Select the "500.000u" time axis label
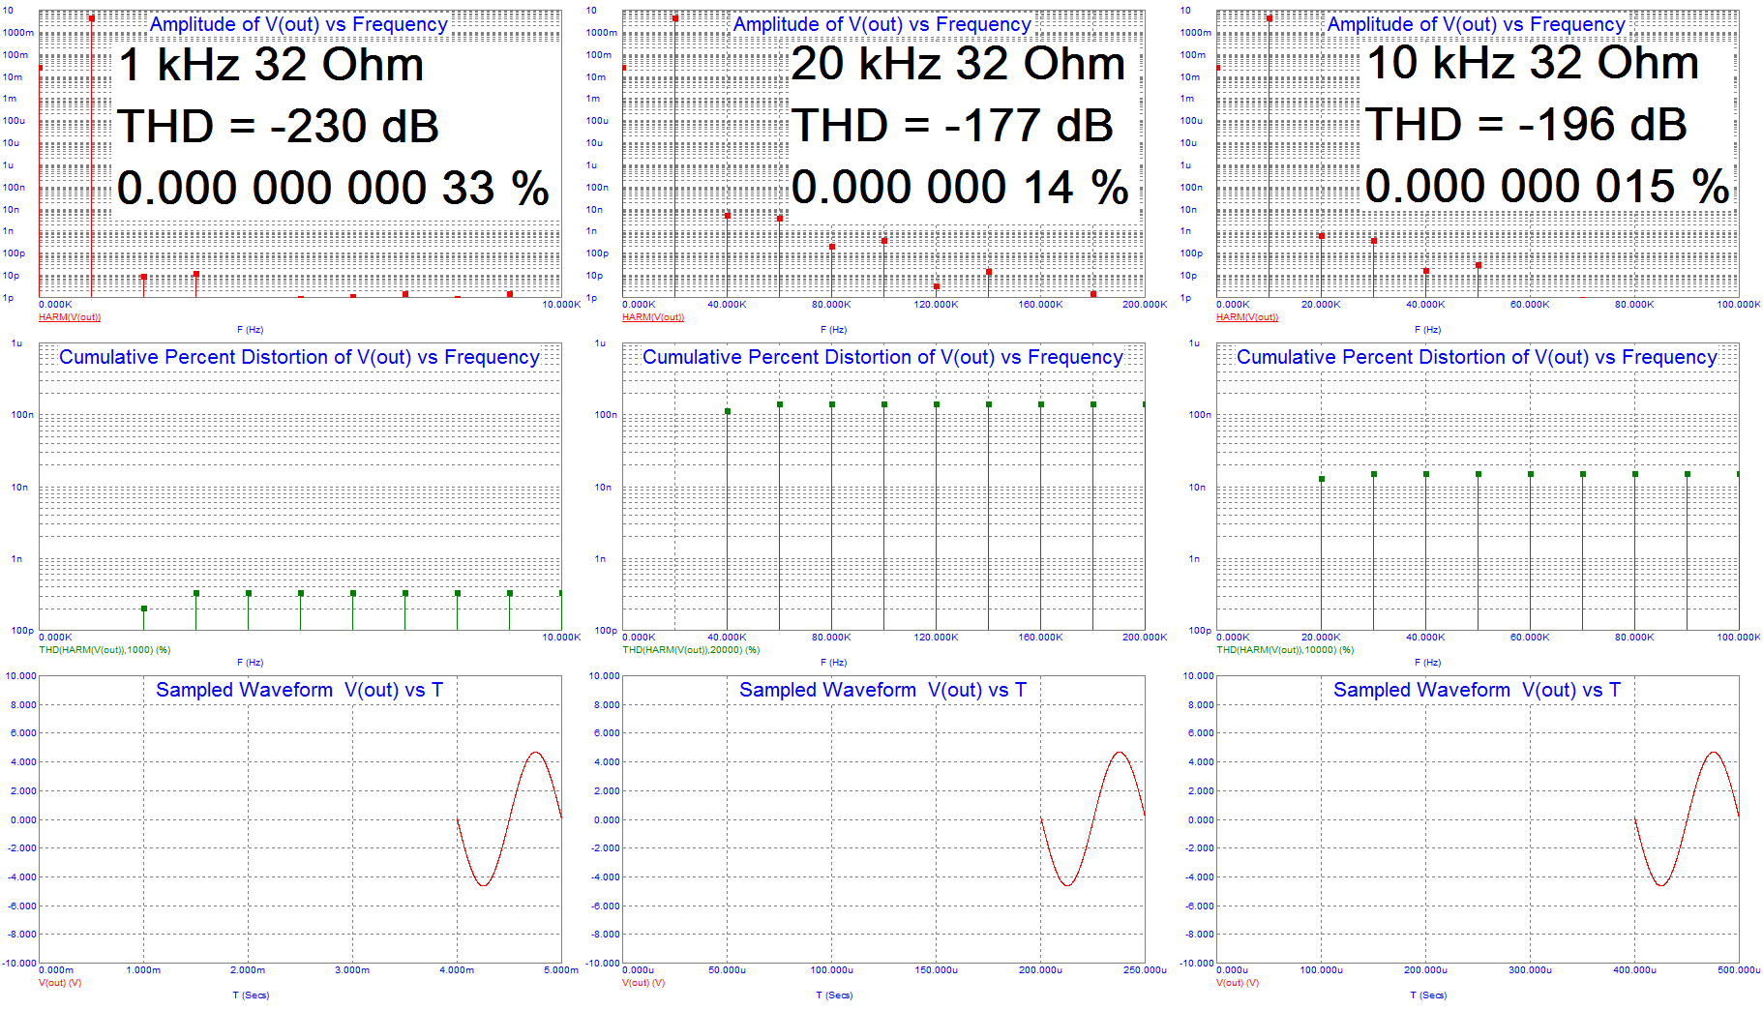Viewport: 1763px width, 1010px height. [x=1739, y=970]
